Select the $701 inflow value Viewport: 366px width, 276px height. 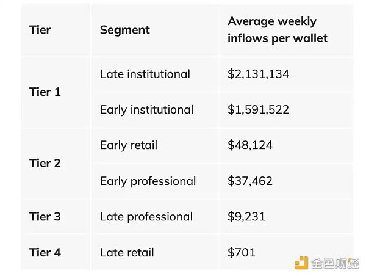coord(242,252)
